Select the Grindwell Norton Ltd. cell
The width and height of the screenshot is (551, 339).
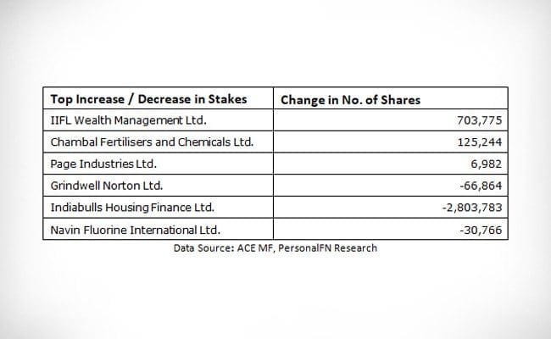(x=108, y=186)
